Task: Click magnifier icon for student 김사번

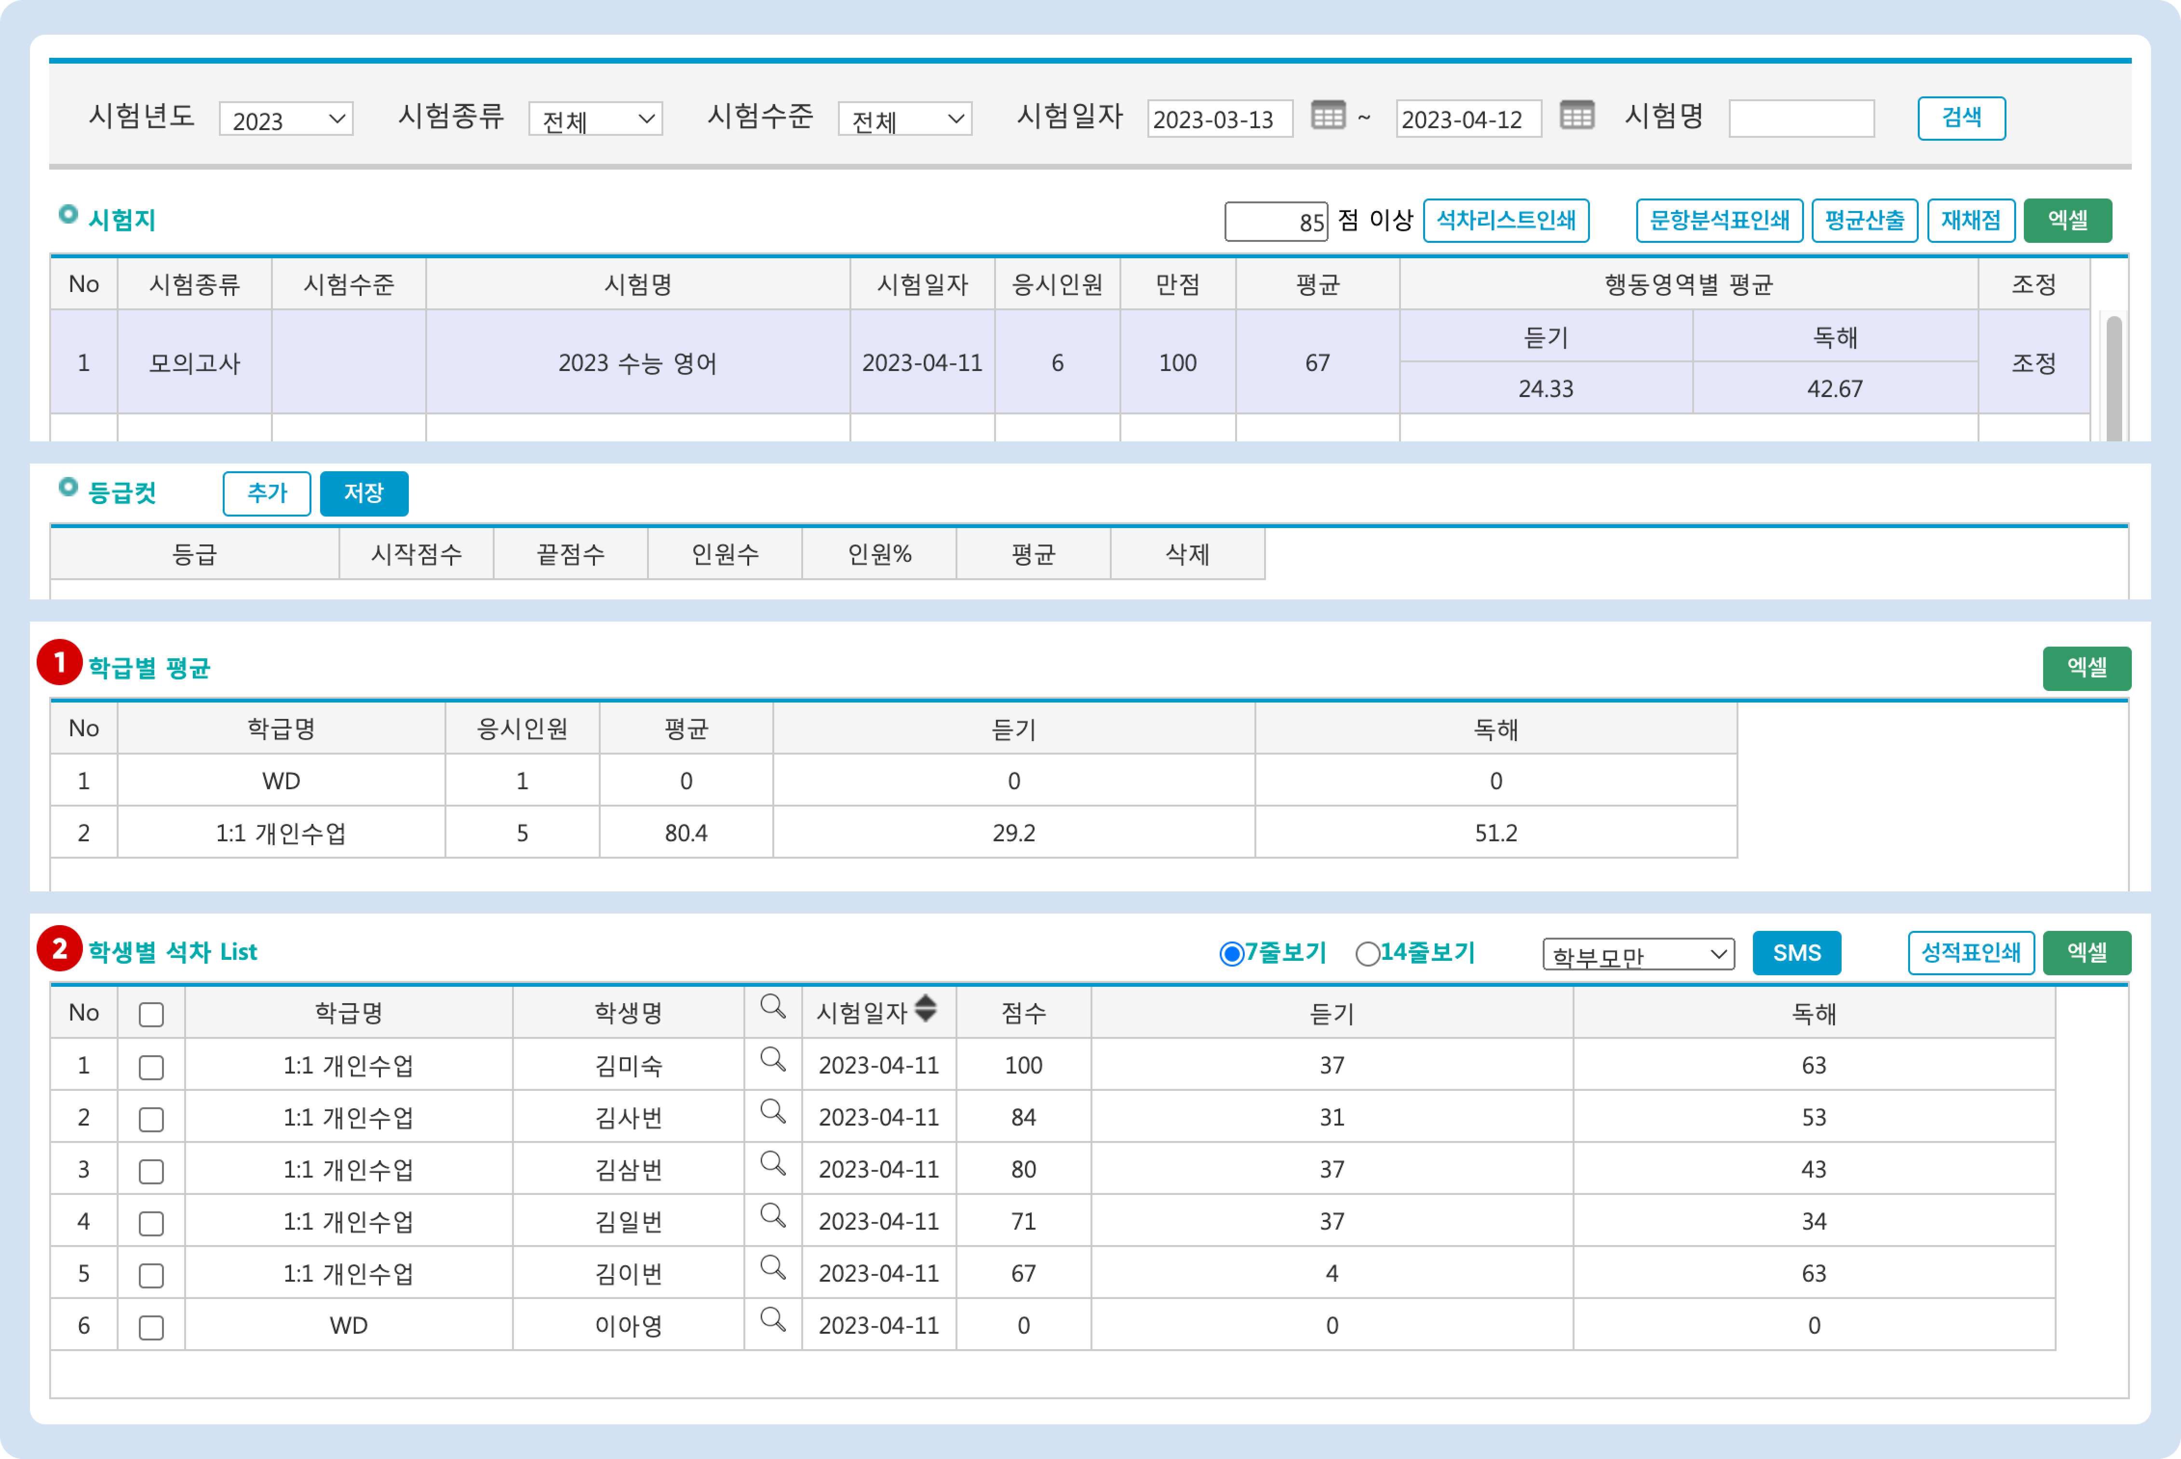Action: coord(773,1111)
